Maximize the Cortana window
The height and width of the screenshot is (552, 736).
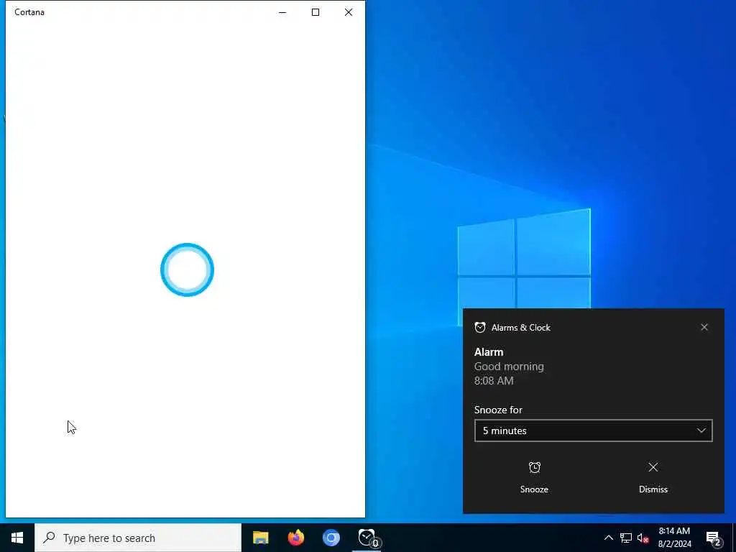316,12
